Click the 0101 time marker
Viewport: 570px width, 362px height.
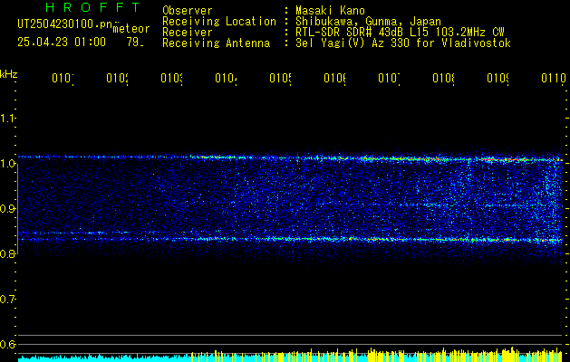[x=63, y=78]
